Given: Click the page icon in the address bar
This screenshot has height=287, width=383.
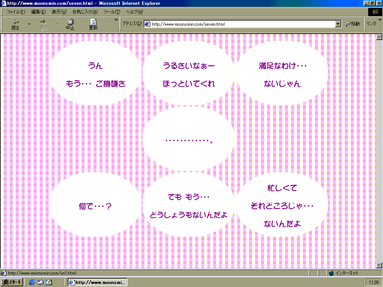Looking at the screenshot, I should coord(148,24).
